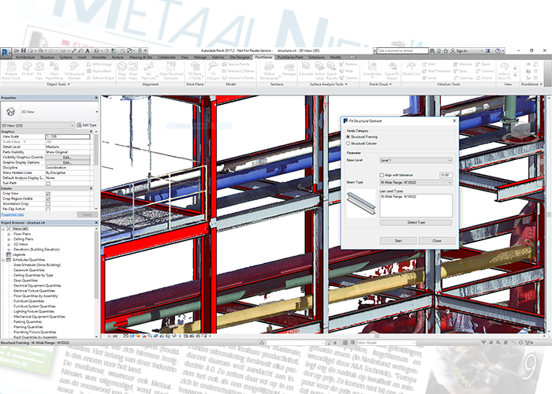552x394 pixels.
Task: Select the Fit Wall tool
Action: click(x=27, y=69)
